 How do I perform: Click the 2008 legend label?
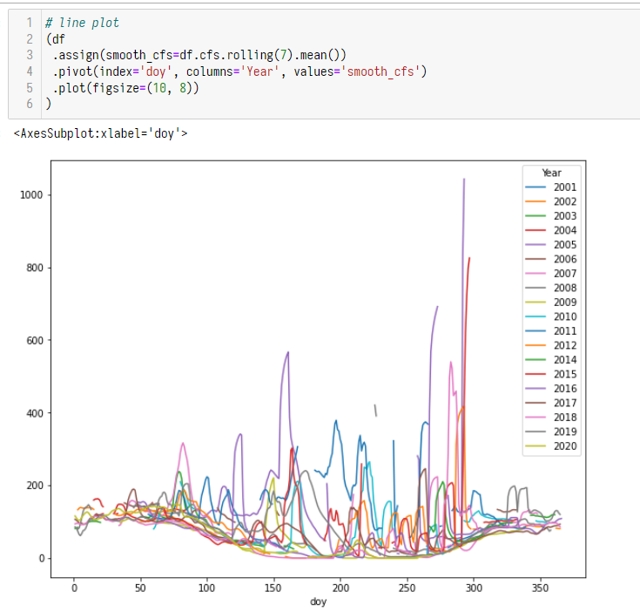pos(565,288)
